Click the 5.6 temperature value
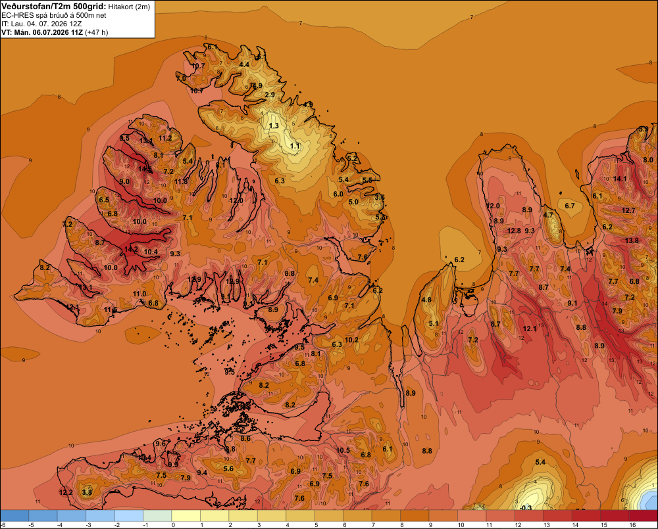This screenshot has height=529, width=658. point(228,469)
